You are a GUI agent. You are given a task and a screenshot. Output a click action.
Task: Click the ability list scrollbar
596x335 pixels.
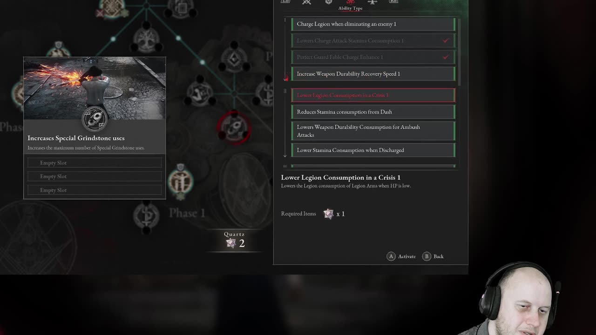pyautogui.click(x=460, y=52)
